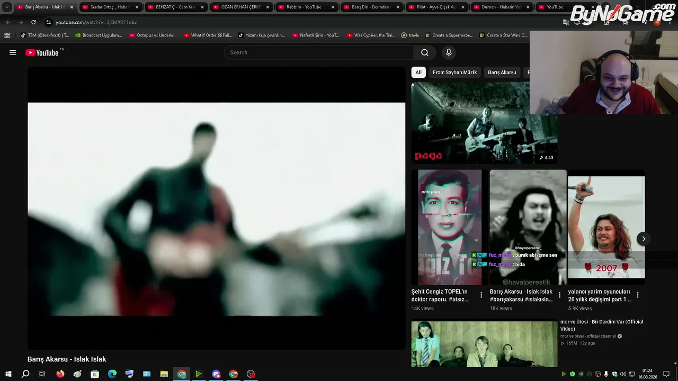Open the NVIDIA tray icon
The image size is (678, 381).
click(581, 374)
